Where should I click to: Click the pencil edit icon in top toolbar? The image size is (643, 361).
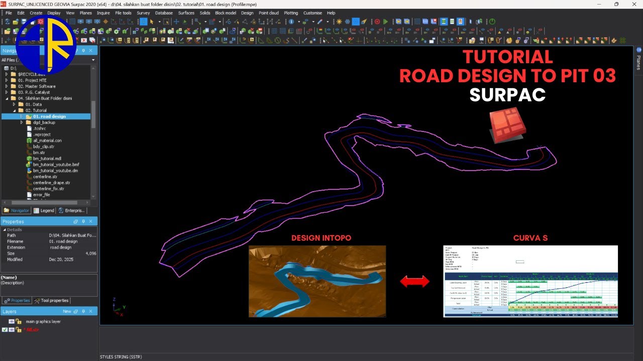319,22
